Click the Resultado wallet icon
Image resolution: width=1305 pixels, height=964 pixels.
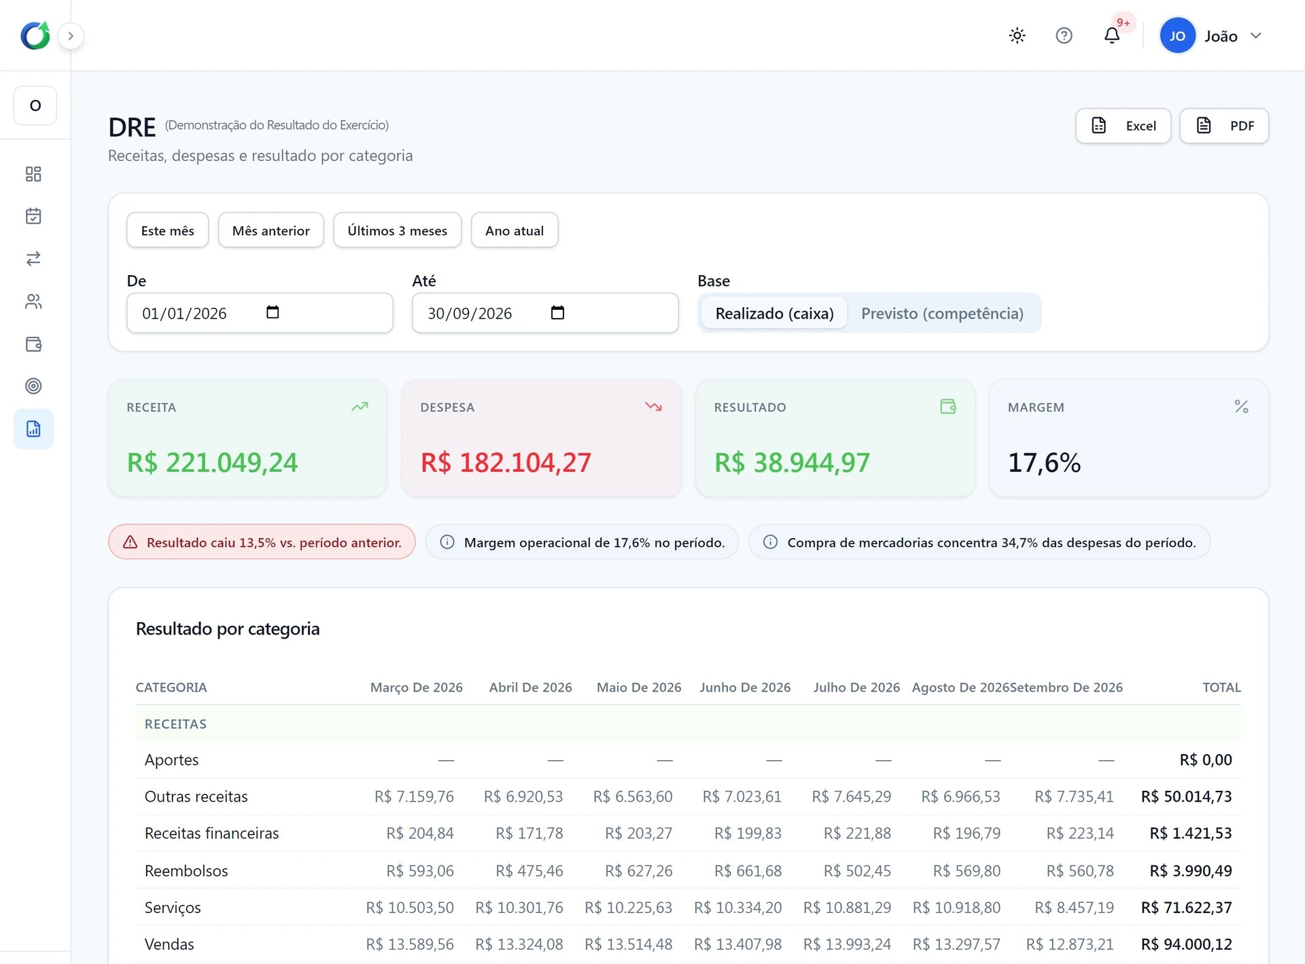pos(947,406)
